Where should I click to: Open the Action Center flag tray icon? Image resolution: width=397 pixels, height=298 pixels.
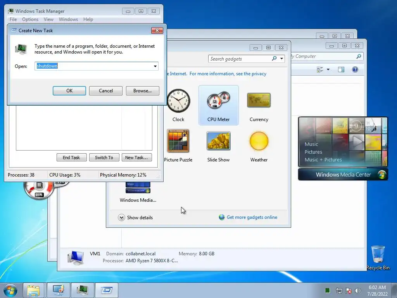click(x=349, y=291)
